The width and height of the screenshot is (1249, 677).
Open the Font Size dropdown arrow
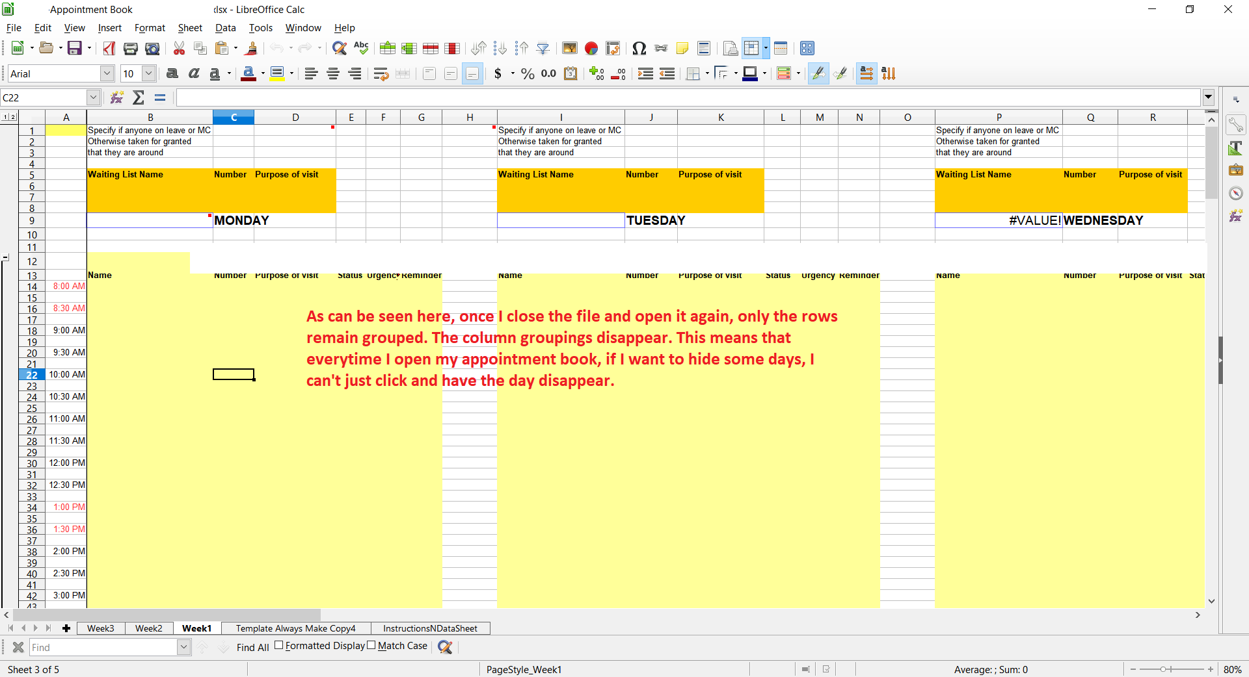149,73
